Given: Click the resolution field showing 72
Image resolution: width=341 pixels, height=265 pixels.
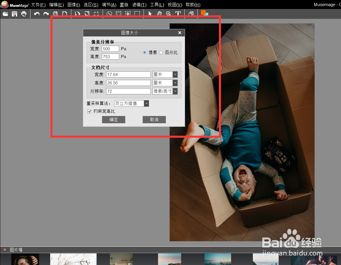Looking at the screenshot, I should (128, 91).
